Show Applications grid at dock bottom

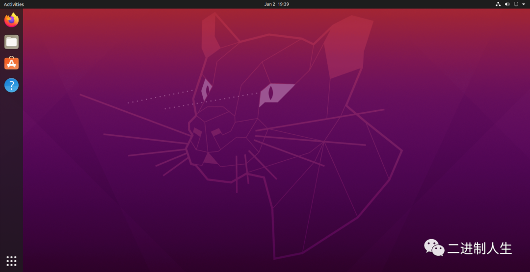point(11,261)
